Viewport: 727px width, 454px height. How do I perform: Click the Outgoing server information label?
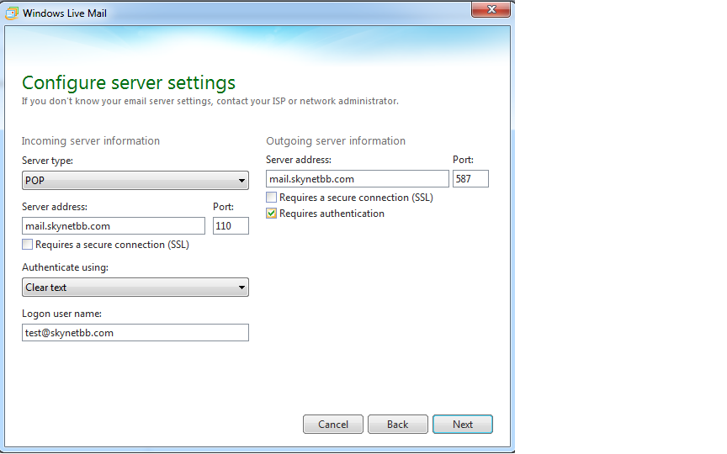pyautogui.click(x=336, y=141)
